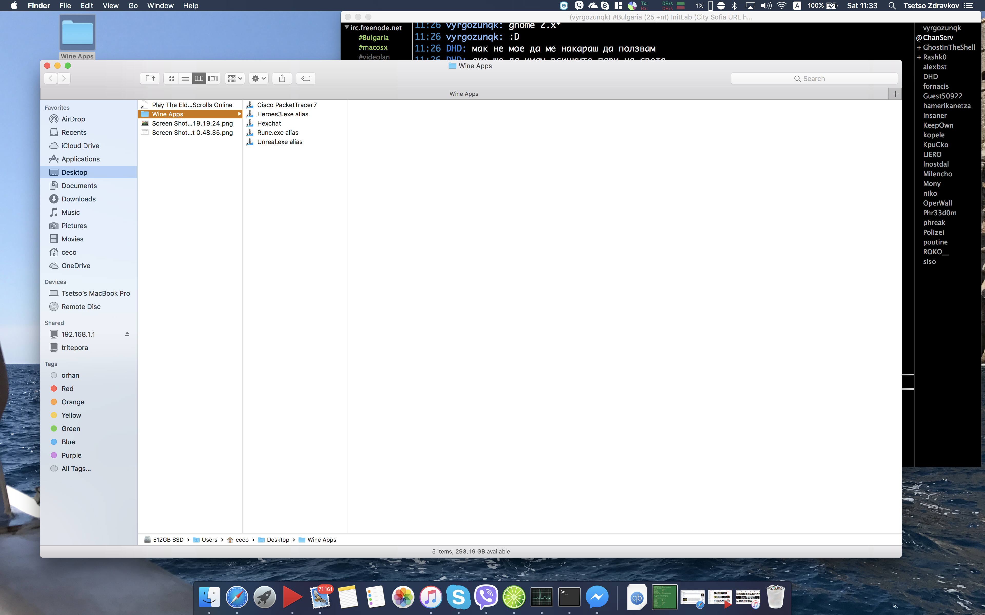Switch to Cover Flow view
985x615 pixels.
pyautogui.click(x=213, y=78)
